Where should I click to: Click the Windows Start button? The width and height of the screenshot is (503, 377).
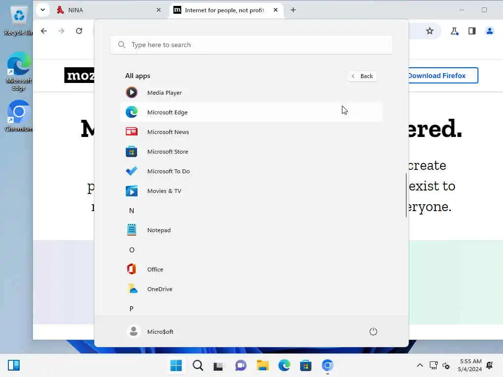tap(176, 365)
